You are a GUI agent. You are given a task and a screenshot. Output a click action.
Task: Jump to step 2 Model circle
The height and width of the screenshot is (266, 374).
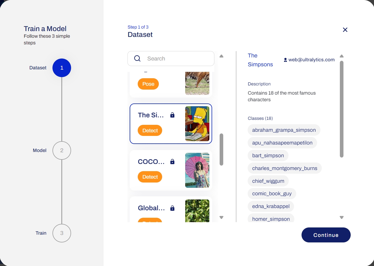62,150
